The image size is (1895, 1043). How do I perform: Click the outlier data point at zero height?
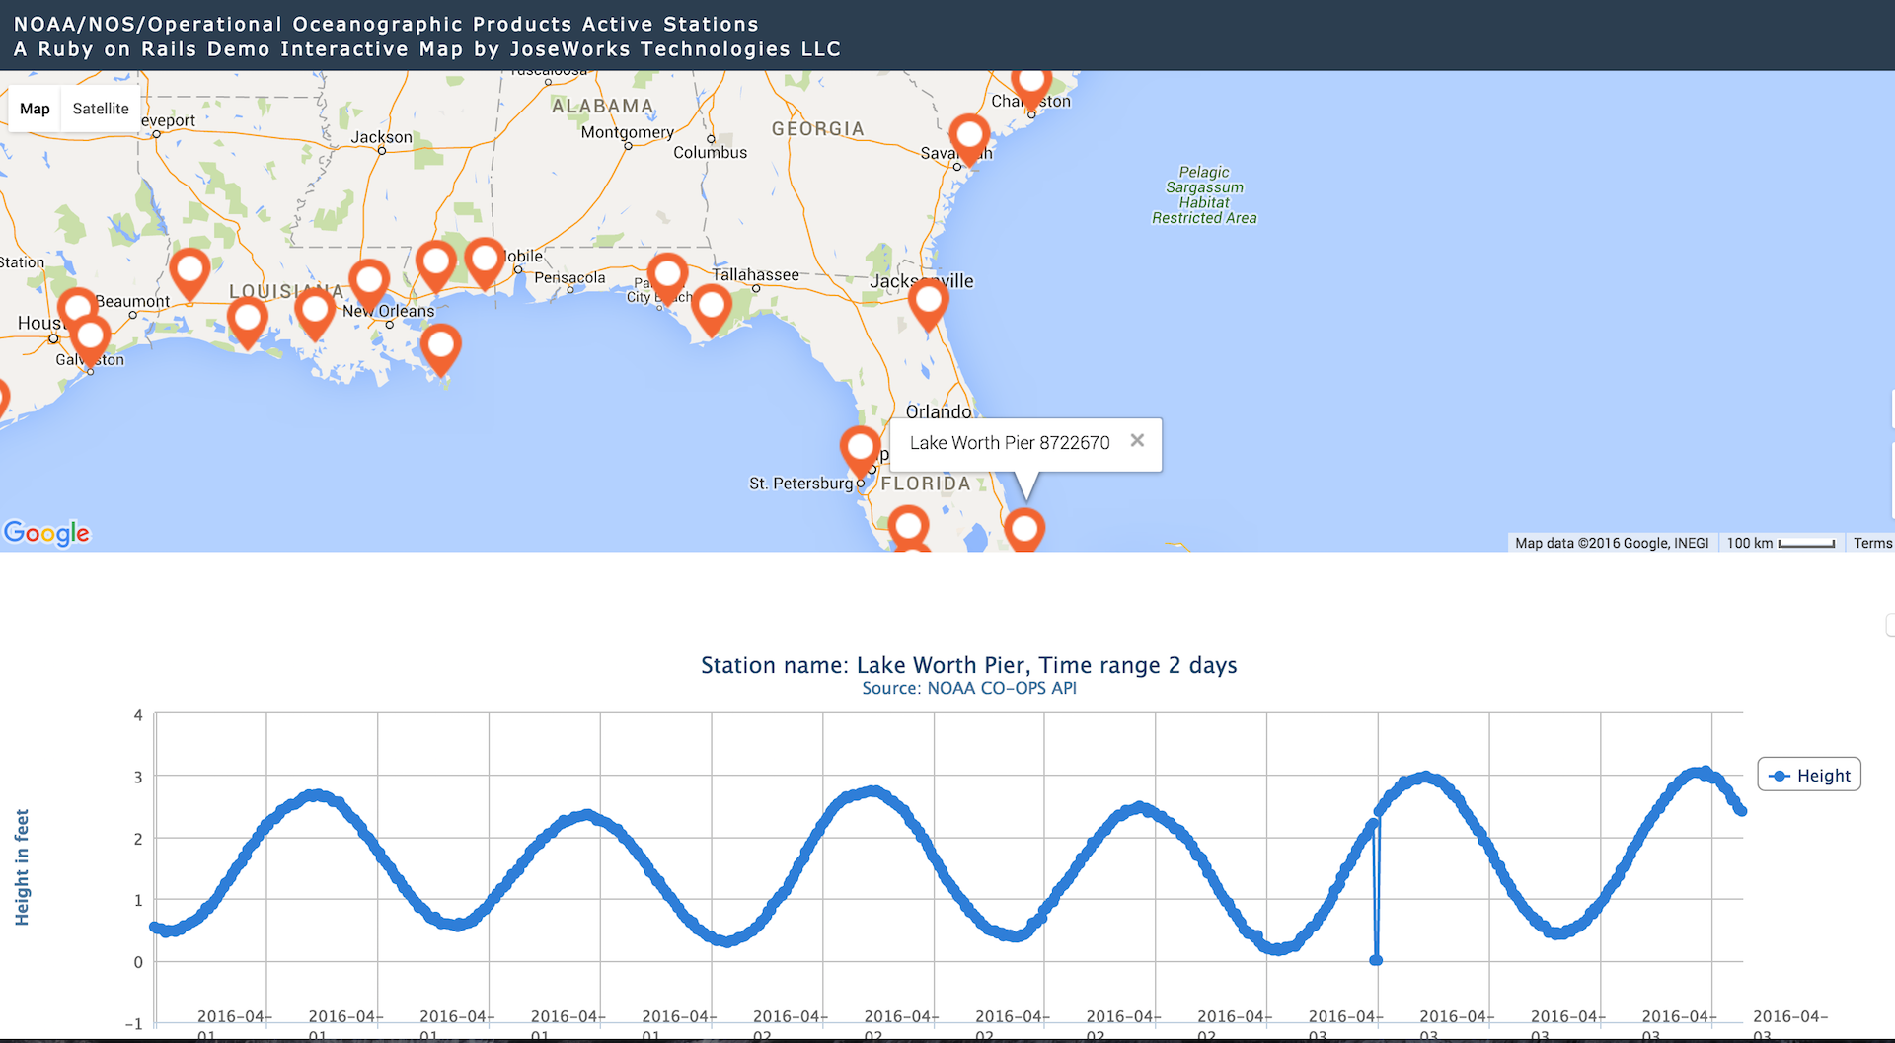1376,960
